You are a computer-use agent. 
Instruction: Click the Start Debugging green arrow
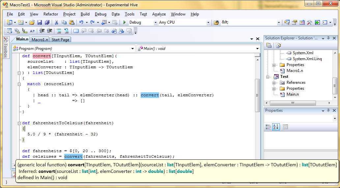tap(125, 22)
